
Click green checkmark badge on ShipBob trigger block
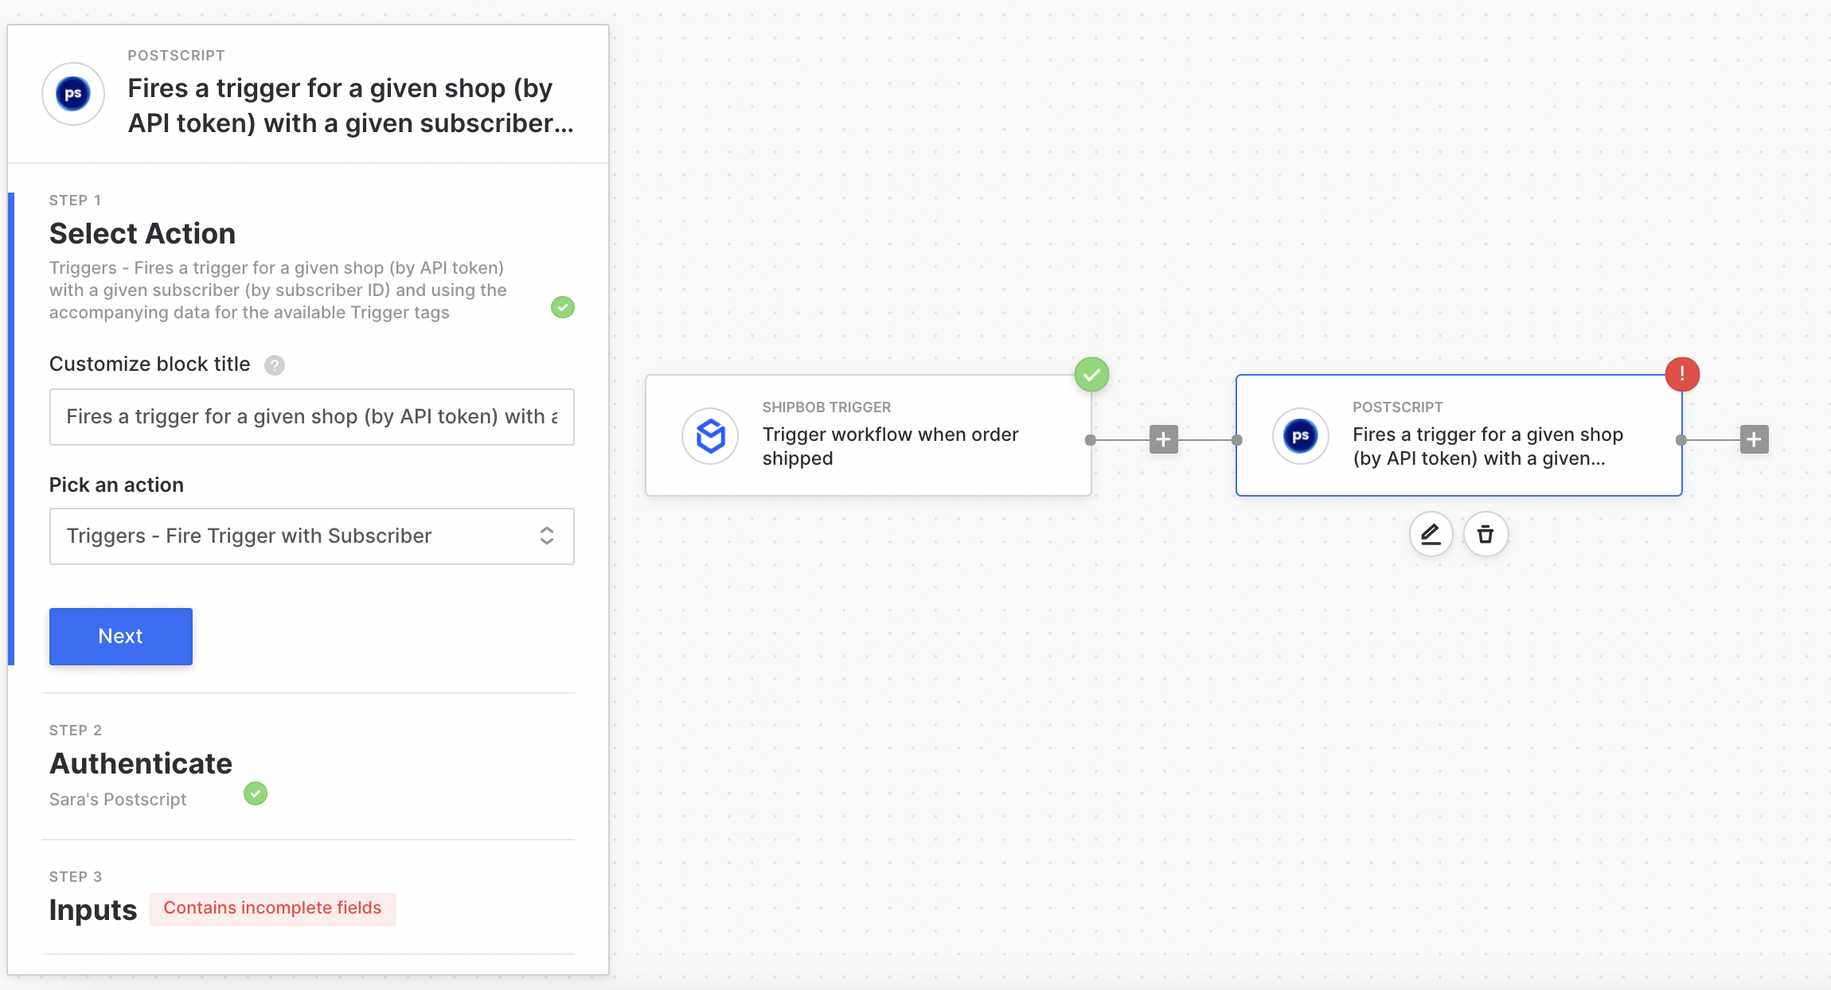[1091, 374]
